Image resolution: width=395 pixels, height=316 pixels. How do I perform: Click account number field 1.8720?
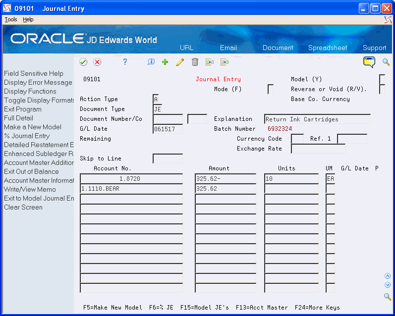point(131,178)
